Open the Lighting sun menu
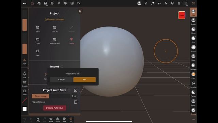 (x=59, y=3)
